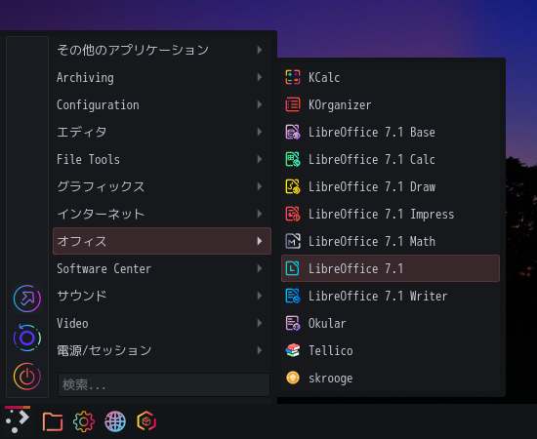Click the LibreOffice 7.1 Impress label
Image resolution: width=537 pixels, height=439 pixels.
click(x=381, y=215)
